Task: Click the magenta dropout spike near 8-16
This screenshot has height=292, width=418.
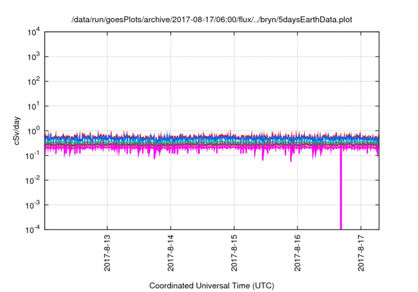Action: [341, 190]
